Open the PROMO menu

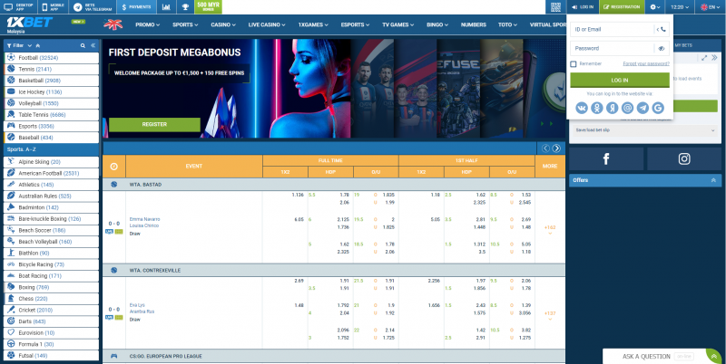coord(148,25)
